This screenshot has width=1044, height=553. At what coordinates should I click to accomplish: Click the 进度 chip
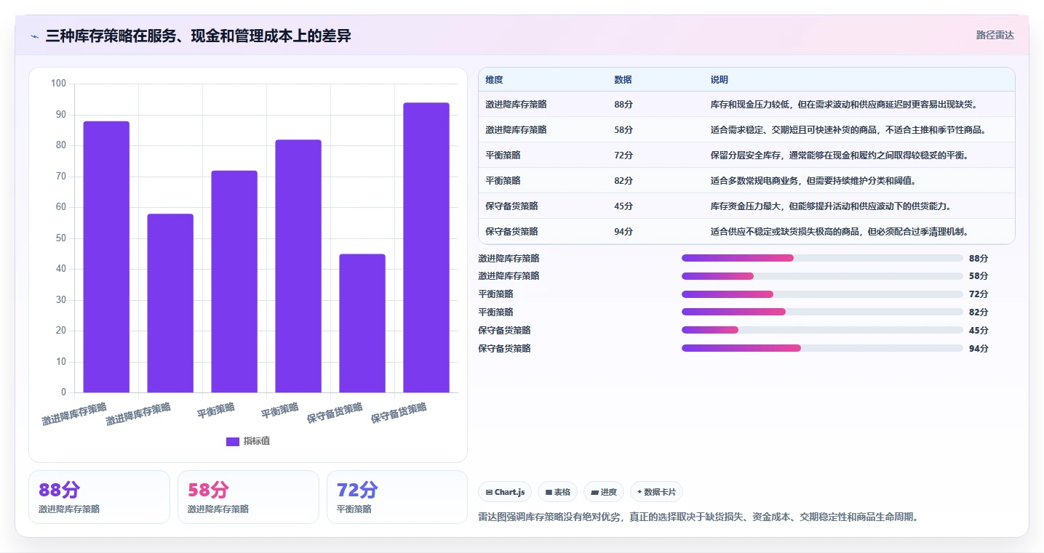click(604, 492)
